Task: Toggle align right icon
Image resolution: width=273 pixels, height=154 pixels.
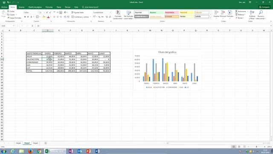Action: point(61,17)
